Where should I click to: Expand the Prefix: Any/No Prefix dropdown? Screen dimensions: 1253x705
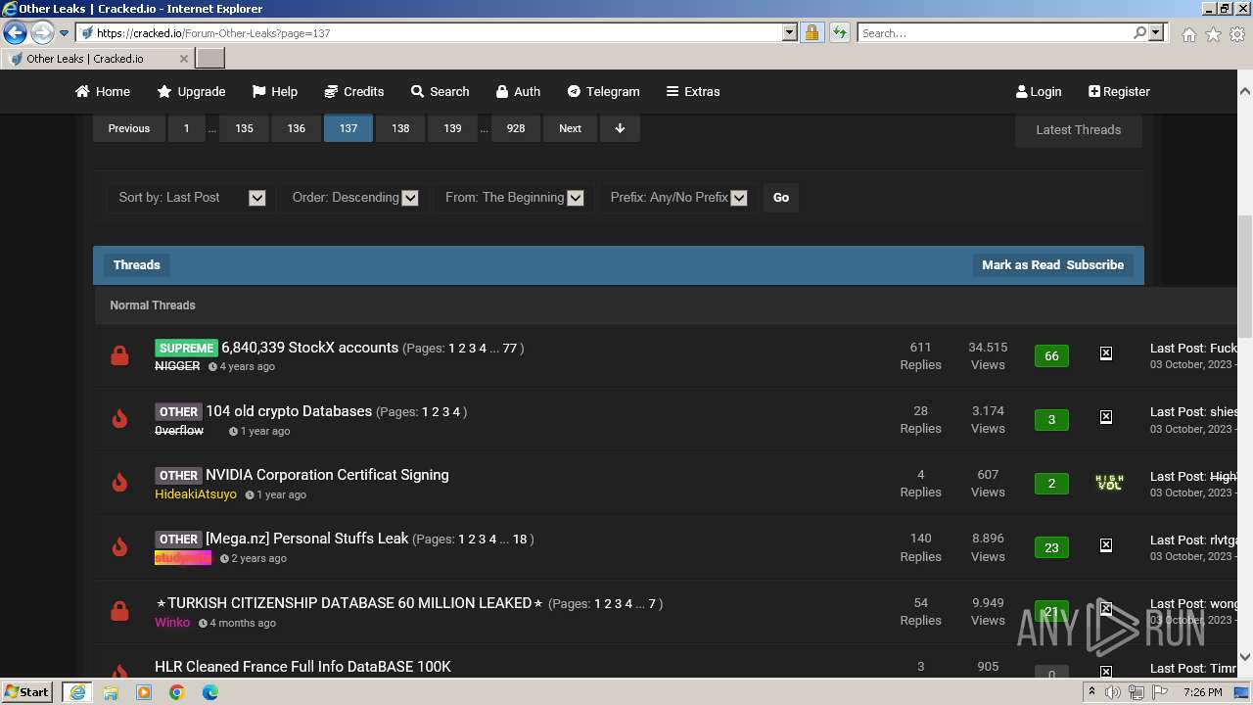click(678, 197)
